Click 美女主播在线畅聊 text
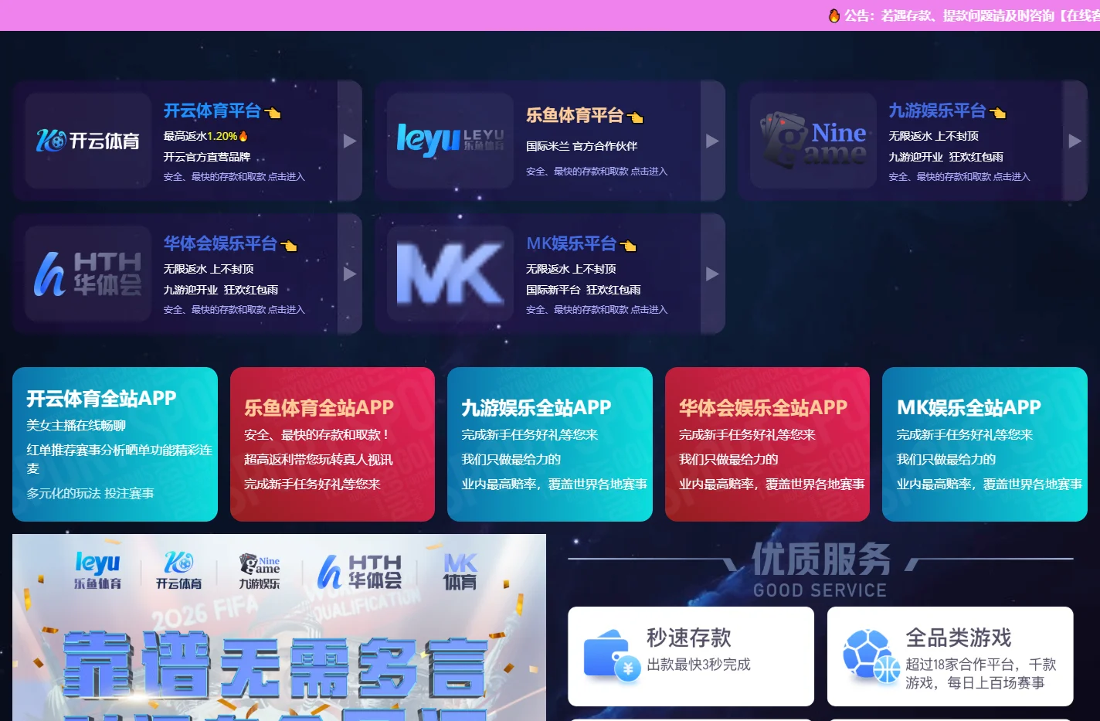 click(76, 426)
